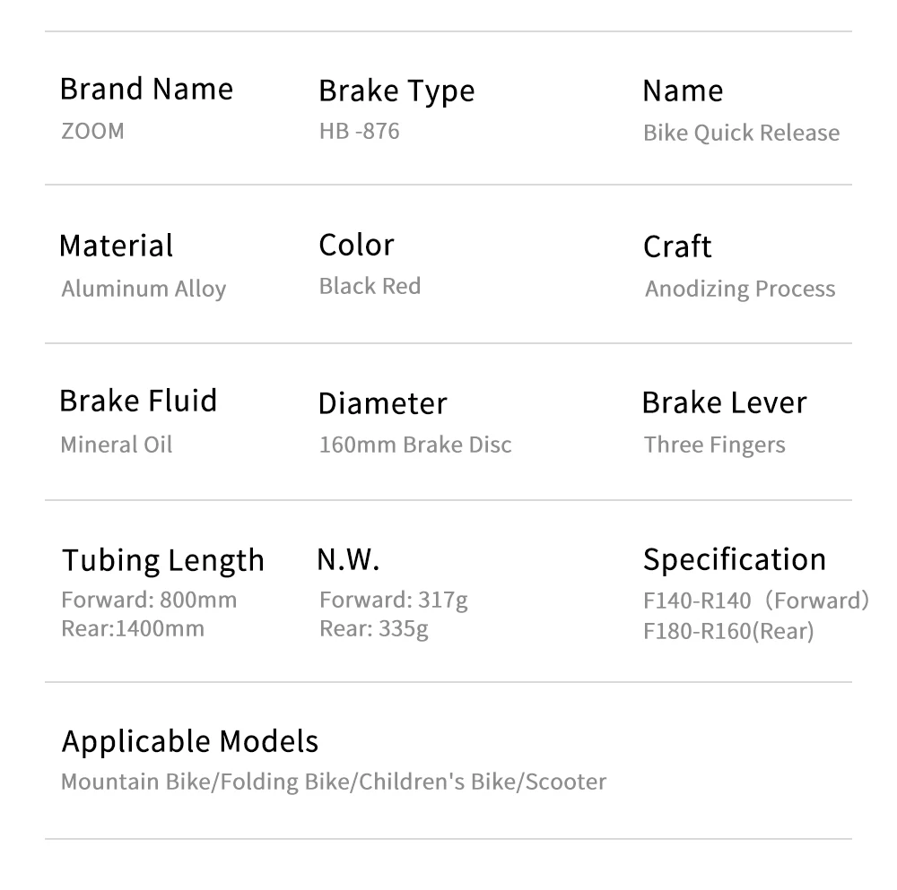Image resolution: width=897 pixels, height=890 pixels.
Task: Click the Brake Fluid heading
Action: (x=138, y=401)
